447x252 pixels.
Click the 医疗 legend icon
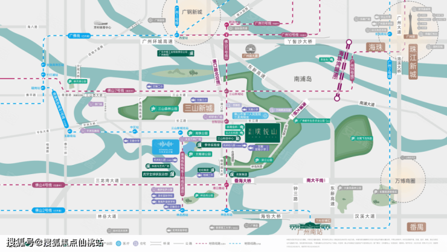point(118,244)
